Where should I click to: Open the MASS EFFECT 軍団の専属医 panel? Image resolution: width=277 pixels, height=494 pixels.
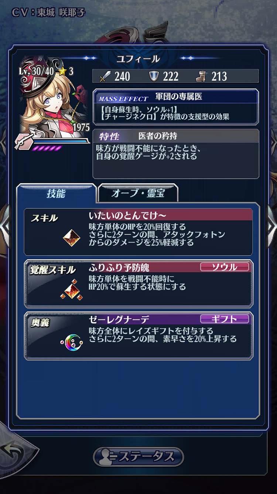(x=176, y=107)
